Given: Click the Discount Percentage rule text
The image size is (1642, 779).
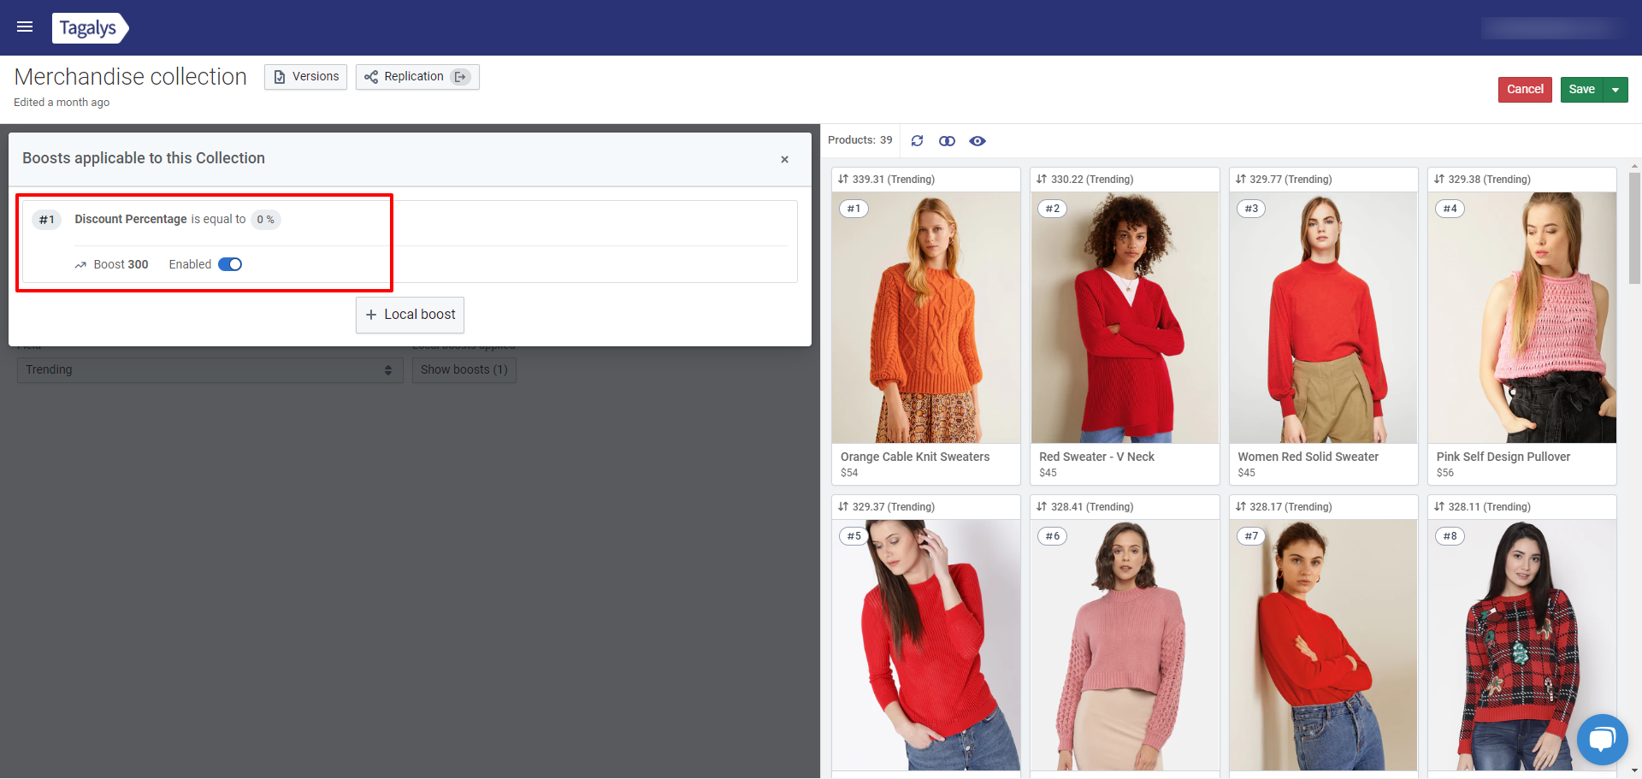Looking at the screenshot, I should click(131, 220).
